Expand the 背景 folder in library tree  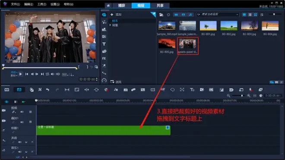tap(110, 25)
